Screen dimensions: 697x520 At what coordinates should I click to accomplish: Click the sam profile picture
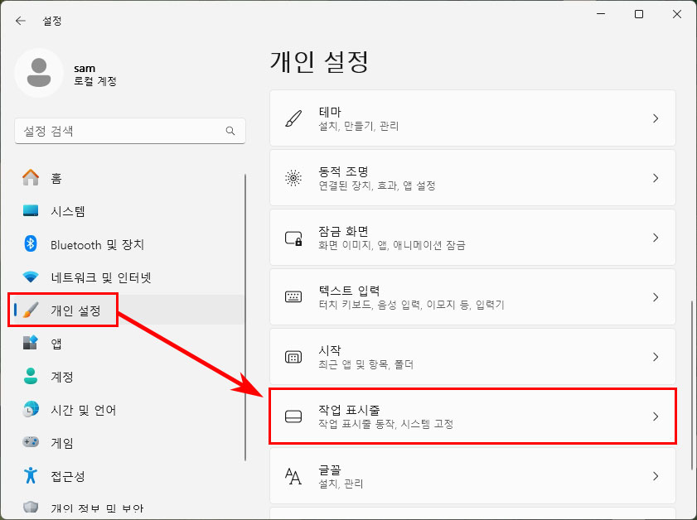pyautogui.click(x=40, y=74)
